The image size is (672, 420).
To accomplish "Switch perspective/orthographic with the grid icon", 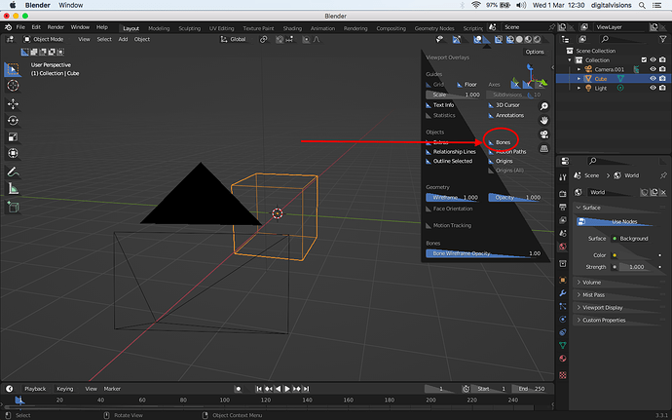I will [x=543, y=149].
